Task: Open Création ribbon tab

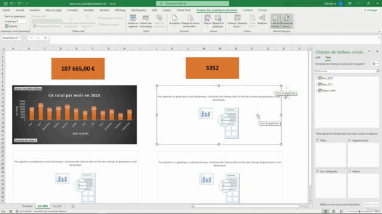Action: (248, 10)
